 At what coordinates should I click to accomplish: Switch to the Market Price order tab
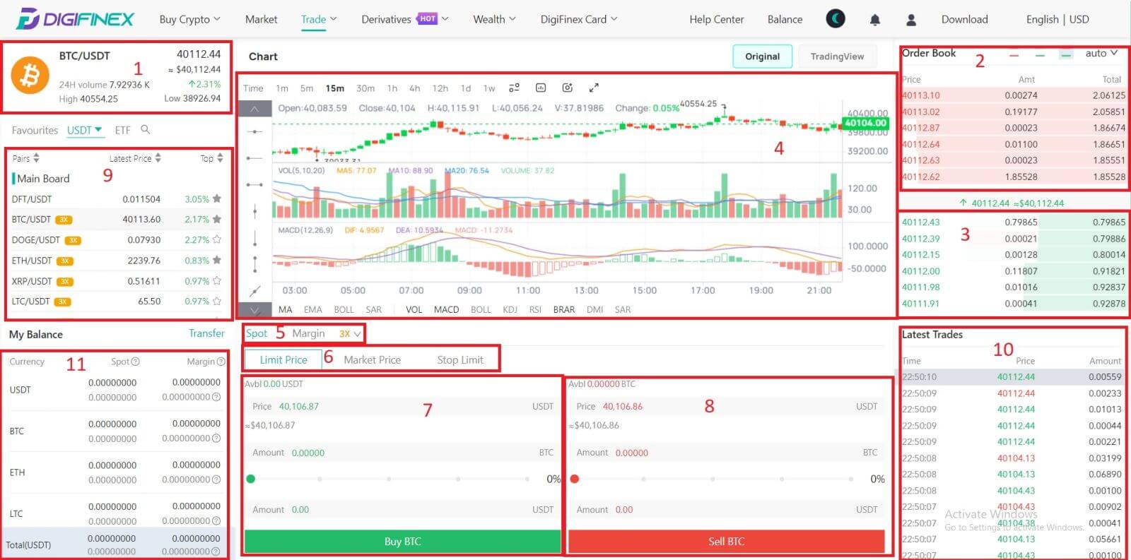click(372, 359)
